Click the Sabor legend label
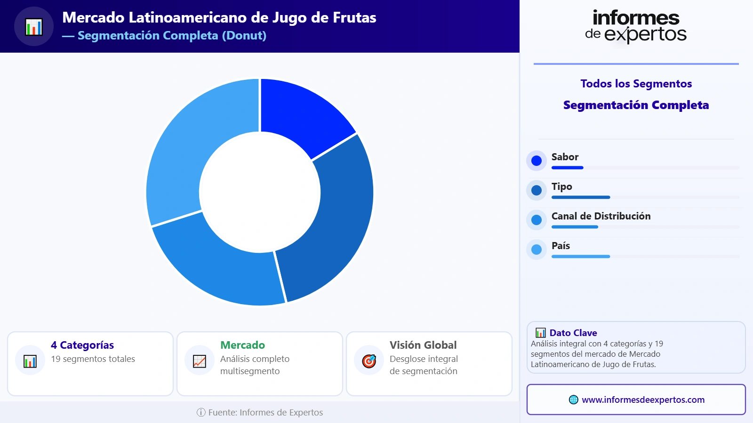The width and height of the screenshot is (753, 423). (x=565, y=157)
